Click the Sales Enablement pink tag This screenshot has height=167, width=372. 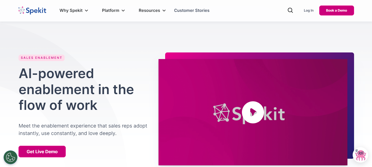coord(41,58)
